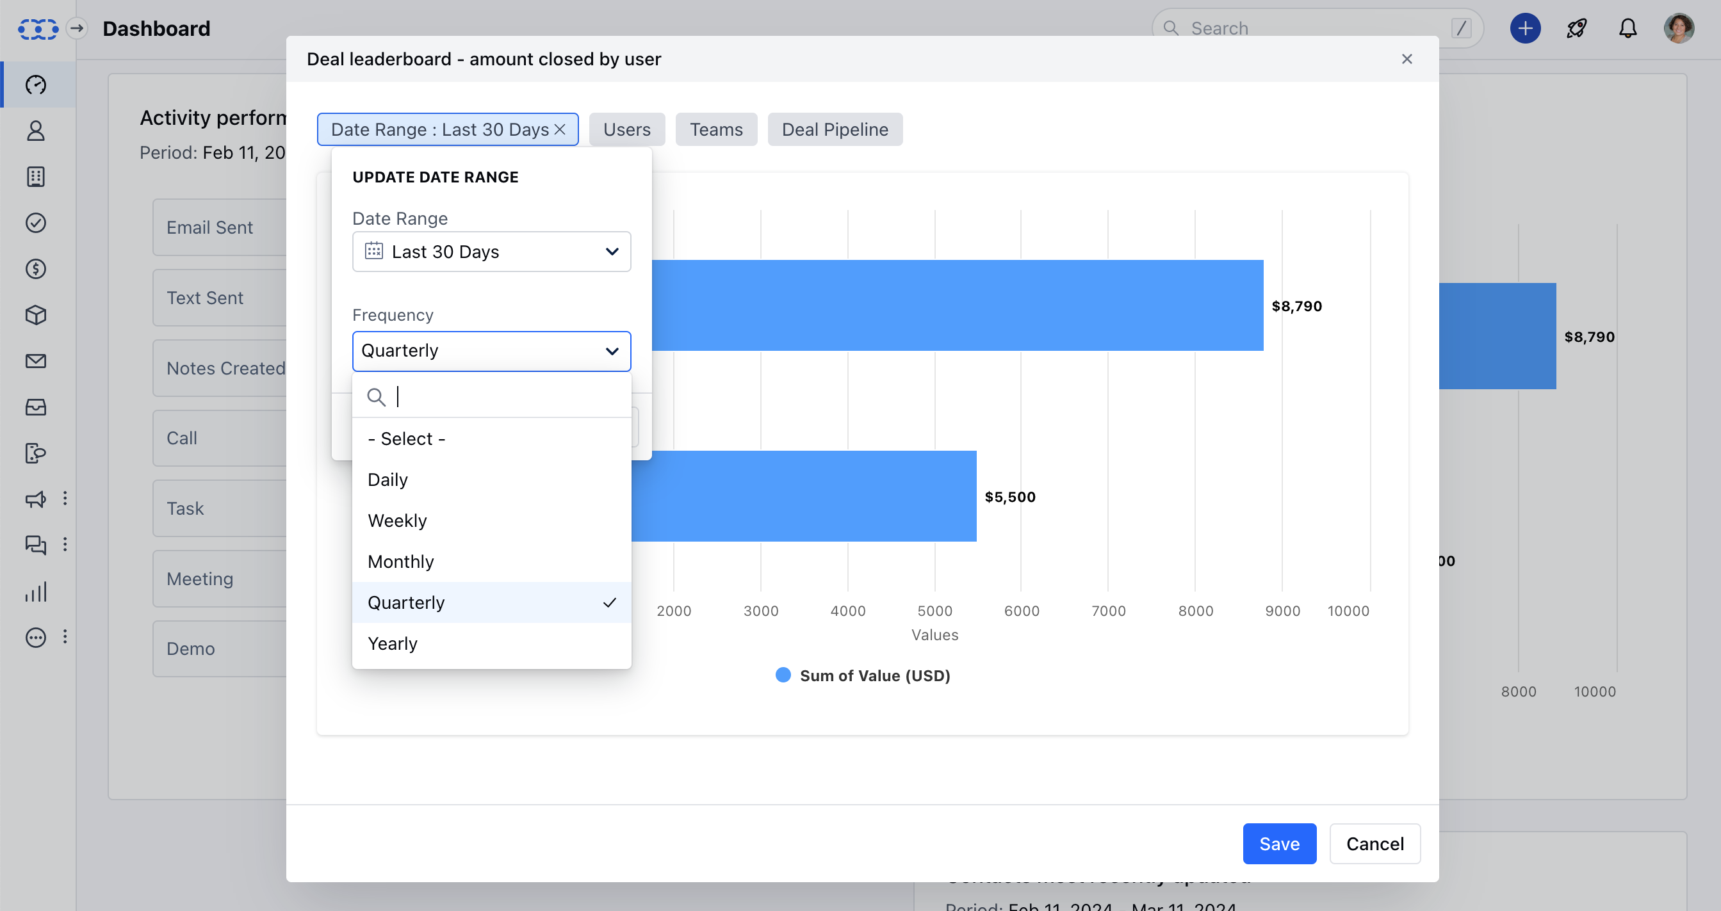
Task: Open the Deal Pipeline filter chip
Action: 835,129
